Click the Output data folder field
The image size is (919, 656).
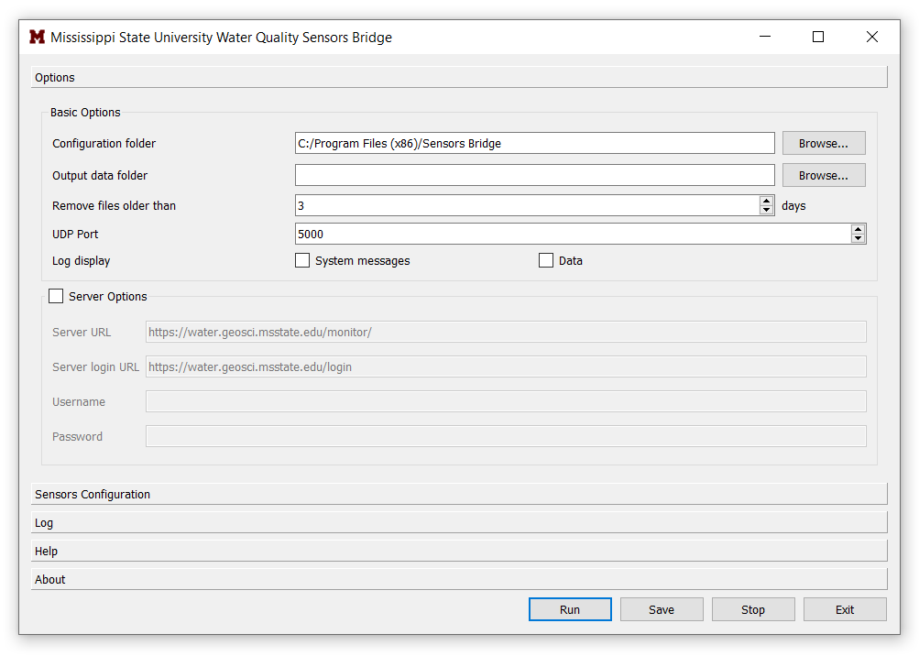[x=534, y=175]
